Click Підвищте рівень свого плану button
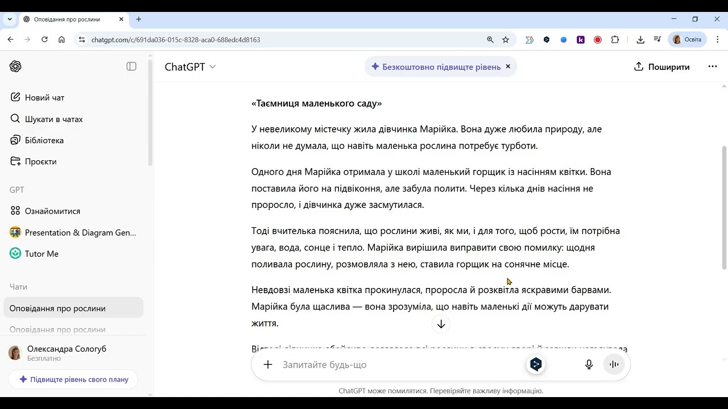This screenshot has width=728, height=409. click(x=73, y=379)
